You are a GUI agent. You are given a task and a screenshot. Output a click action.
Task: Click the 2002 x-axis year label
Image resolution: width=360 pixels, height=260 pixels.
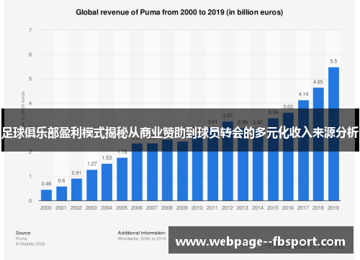point(76,208)
